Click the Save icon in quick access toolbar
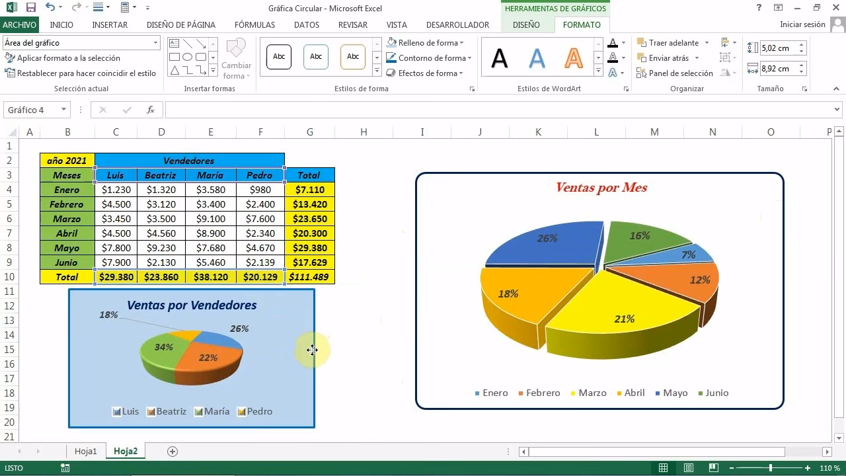The width and height of the screenshot is (846, 476). click(x=30, y=8)
